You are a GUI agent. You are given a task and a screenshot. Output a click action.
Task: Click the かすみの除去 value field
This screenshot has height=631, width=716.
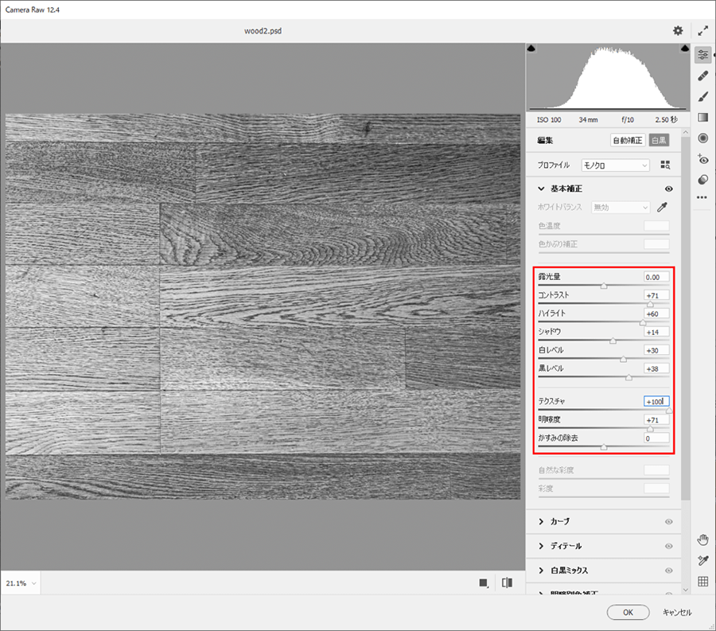tap(656, 438)
